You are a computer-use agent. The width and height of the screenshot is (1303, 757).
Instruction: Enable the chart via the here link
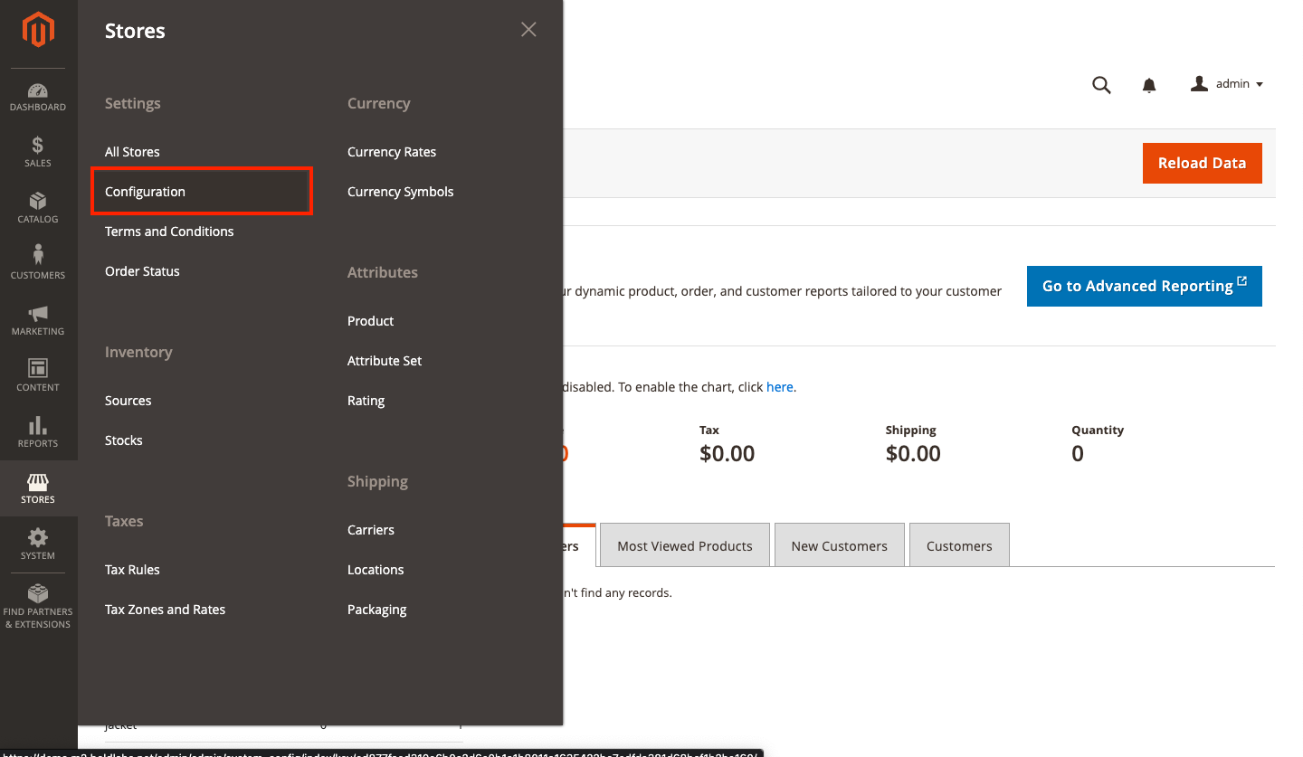[779, 386]
